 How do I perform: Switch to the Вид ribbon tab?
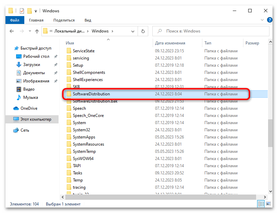click(88, 20)
